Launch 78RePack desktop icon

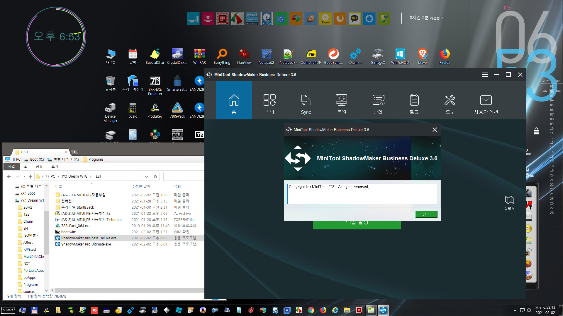pos(177,110)
